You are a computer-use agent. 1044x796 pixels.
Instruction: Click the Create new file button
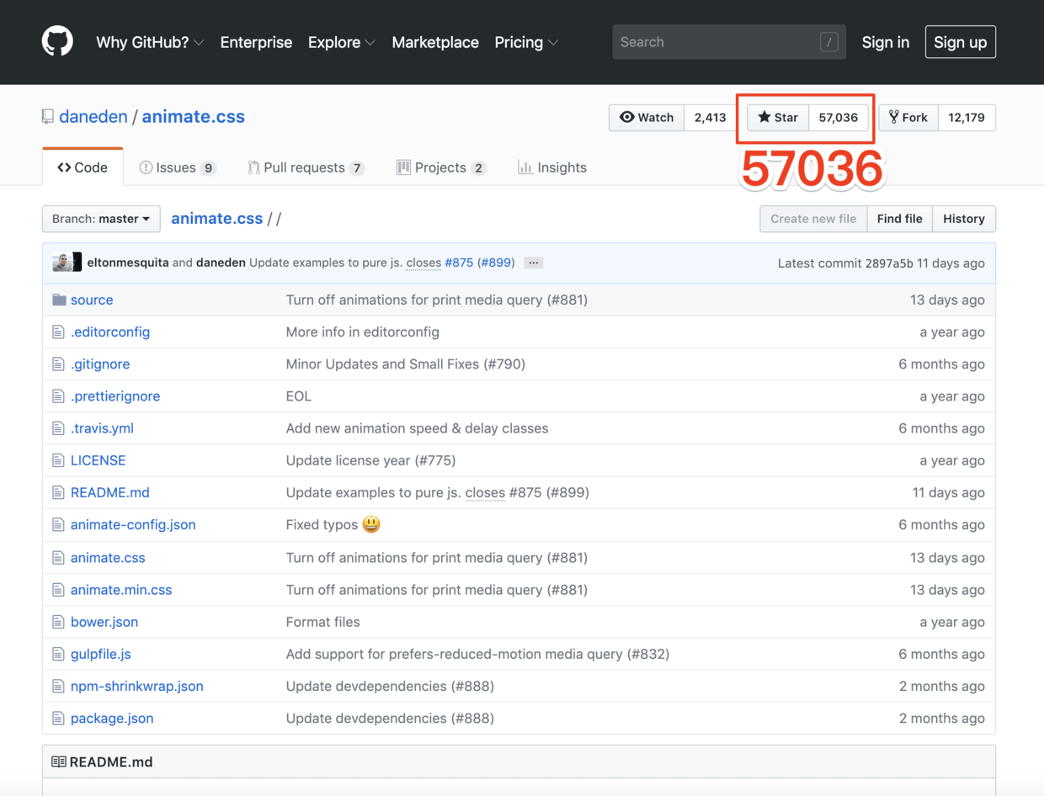click(813, 219)
